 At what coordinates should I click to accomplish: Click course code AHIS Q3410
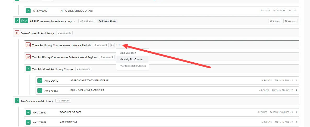51,81
